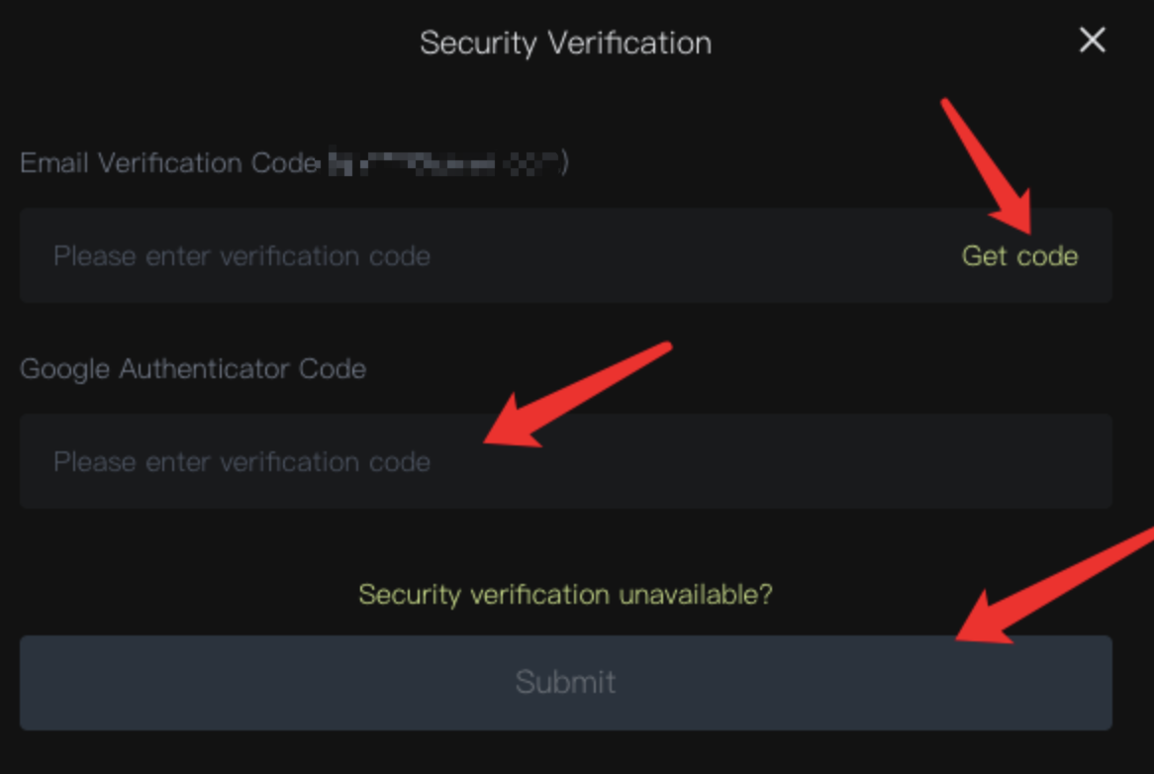Click the blurred email address text
The width and height of the screenshot is (1154, 774).
click(445, 163)
